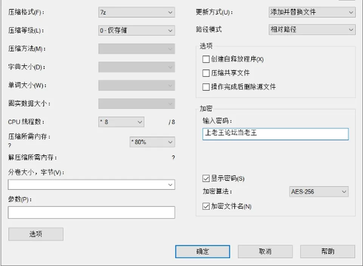This screenshot has height=266, width=363.
Task: Open the 路径模式 dropdown showing 相对路径
Action: 312,30
